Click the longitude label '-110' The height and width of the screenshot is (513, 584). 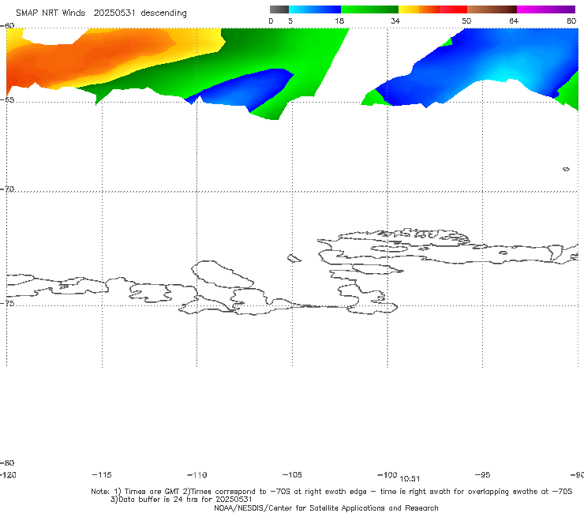pyautogui.click(x=197, y=475)
